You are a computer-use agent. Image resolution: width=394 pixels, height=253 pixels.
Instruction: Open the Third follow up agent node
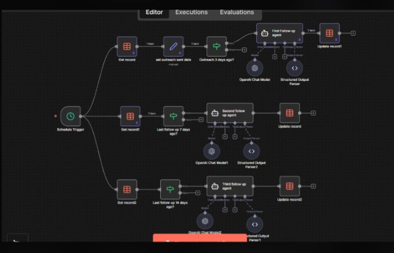pos(230,186)
